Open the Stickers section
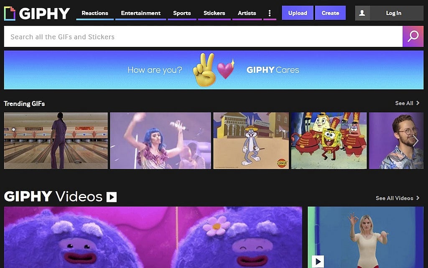The width and height of the screenshot is (428, 268). click(214, 13)
